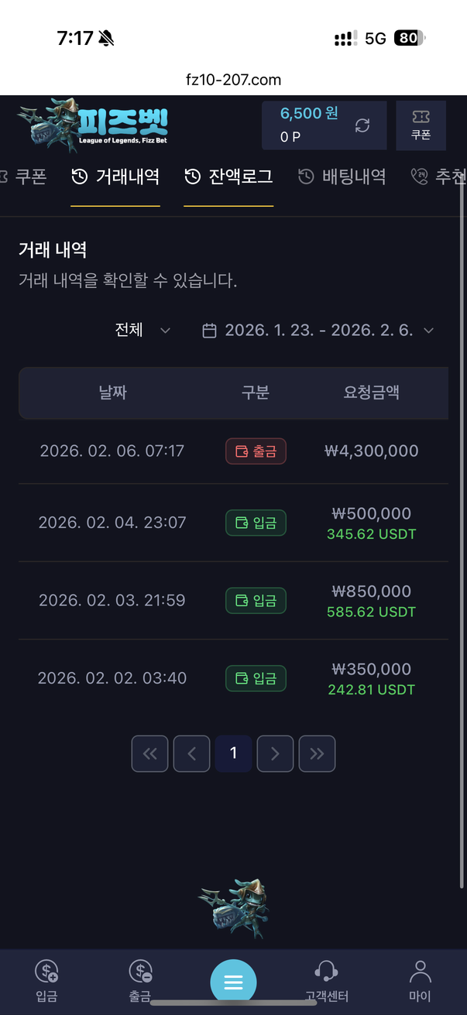Switch to the 잔액로그 tab

[x=228, y=177]
